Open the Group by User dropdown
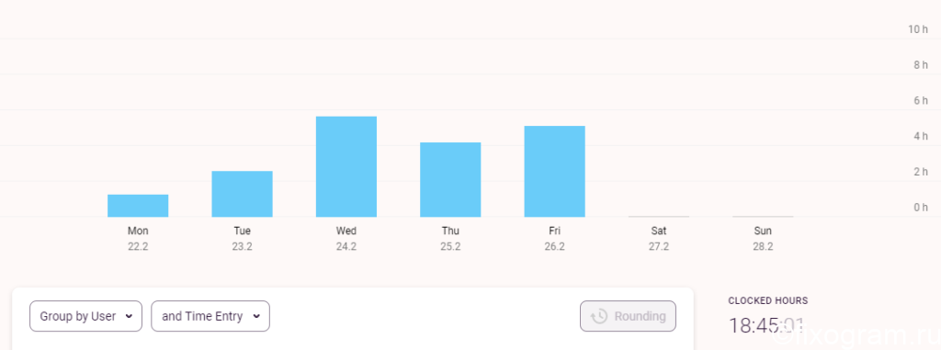The width and height of the screenshot is (941, 350). coord(85,316)
